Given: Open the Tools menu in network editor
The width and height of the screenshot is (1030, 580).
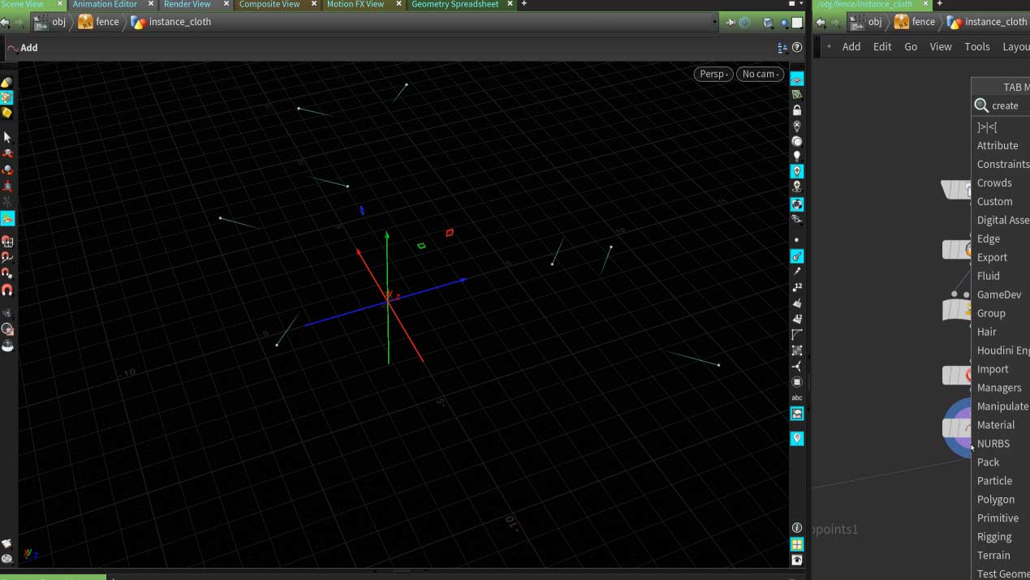Looking at the screenshot, I should (976, 47).
